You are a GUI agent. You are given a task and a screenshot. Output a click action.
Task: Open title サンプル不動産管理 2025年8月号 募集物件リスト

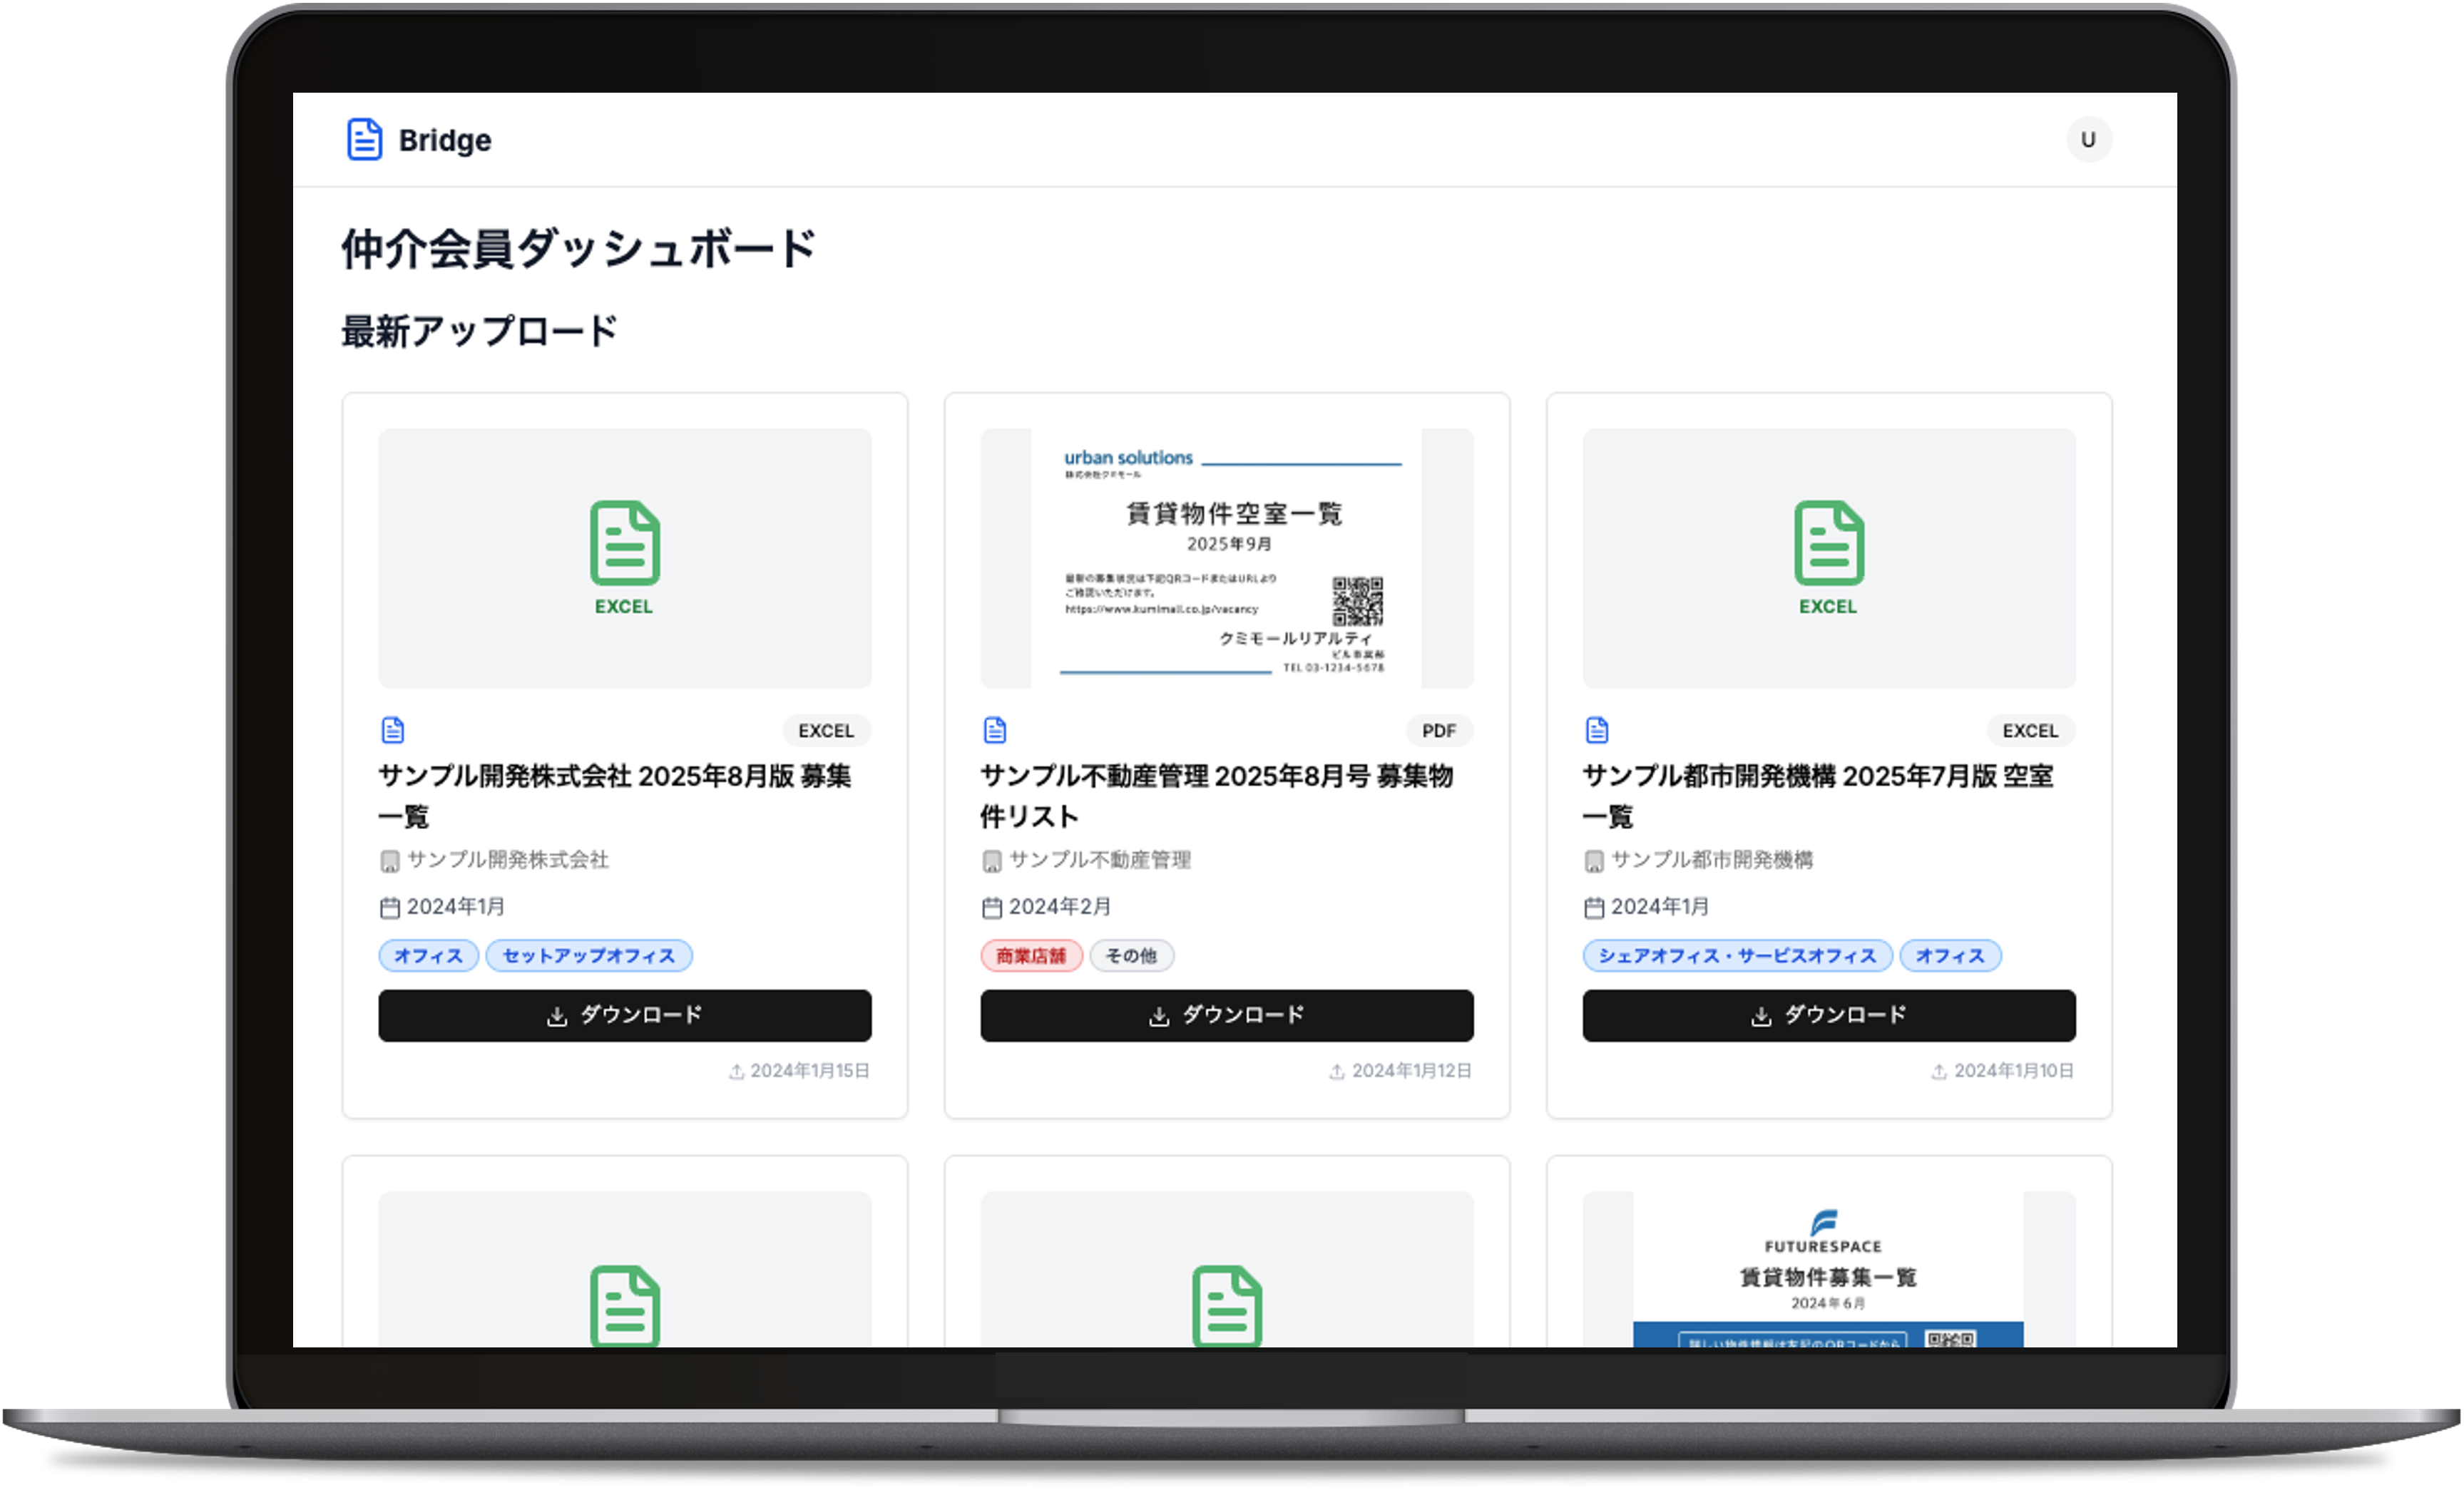click(x=1216, y=796)
